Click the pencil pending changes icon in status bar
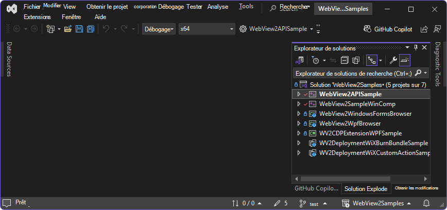Screen dimensions: 447x210 click(277, 203)
